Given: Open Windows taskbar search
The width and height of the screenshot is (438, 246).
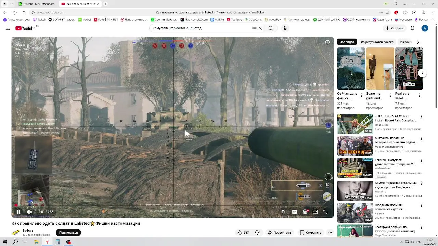Looking at the screenshot, I should pos(15,242).
